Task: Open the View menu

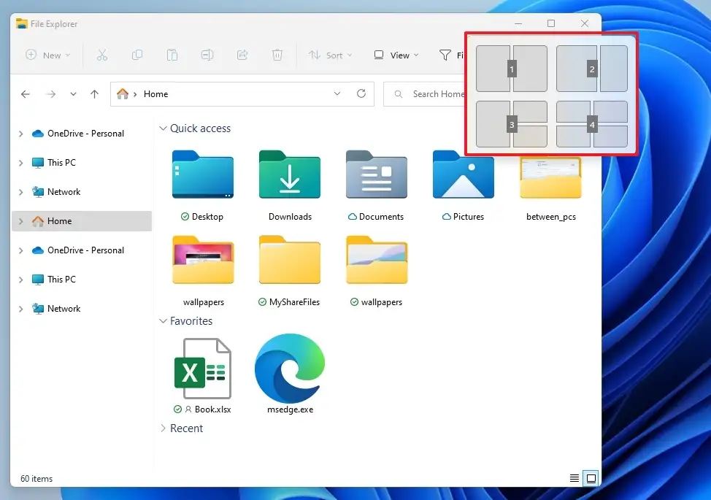Action: [396, 55]
